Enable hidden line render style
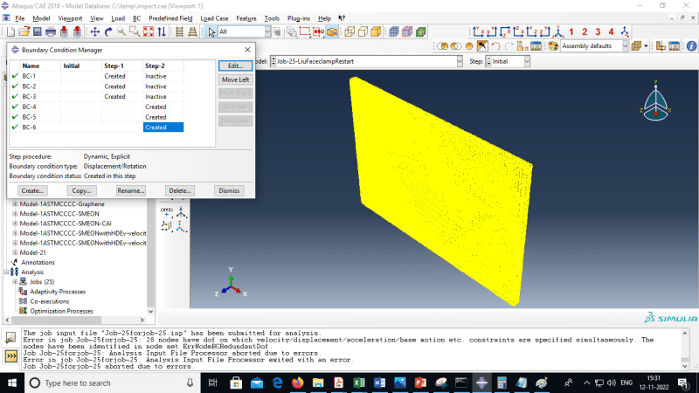 pyautogui.click(x=363, y=31)
